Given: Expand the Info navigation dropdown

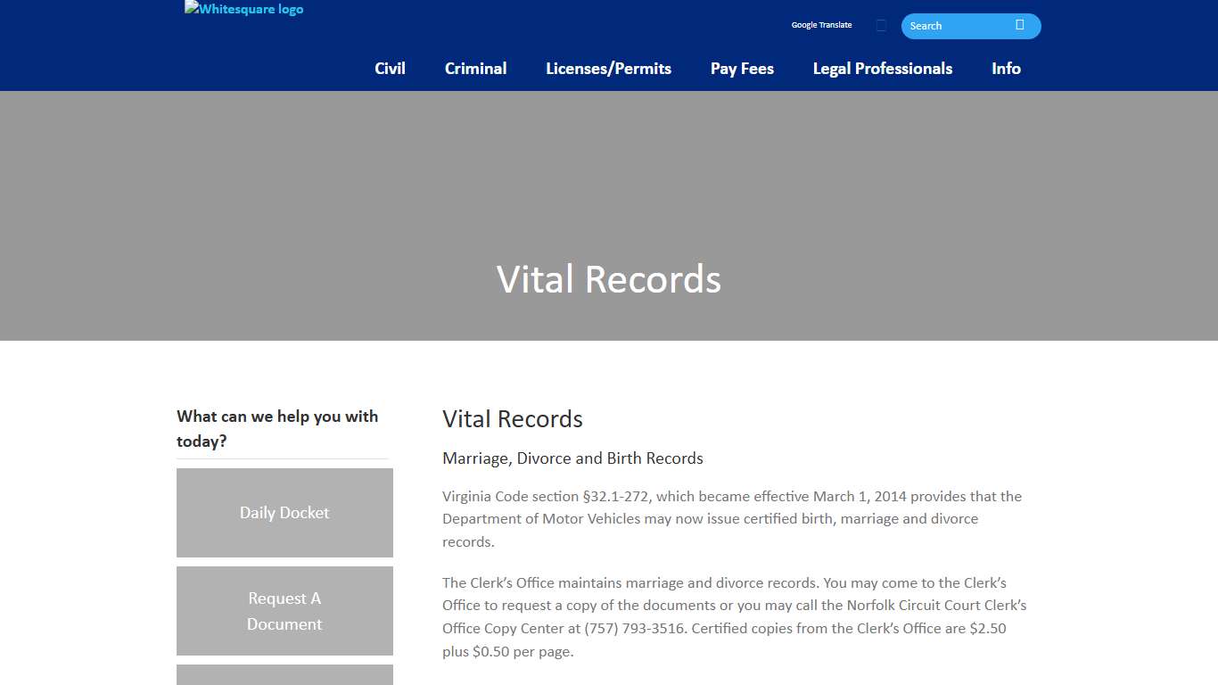Looking at the screenshot, I should (1006, 69).
